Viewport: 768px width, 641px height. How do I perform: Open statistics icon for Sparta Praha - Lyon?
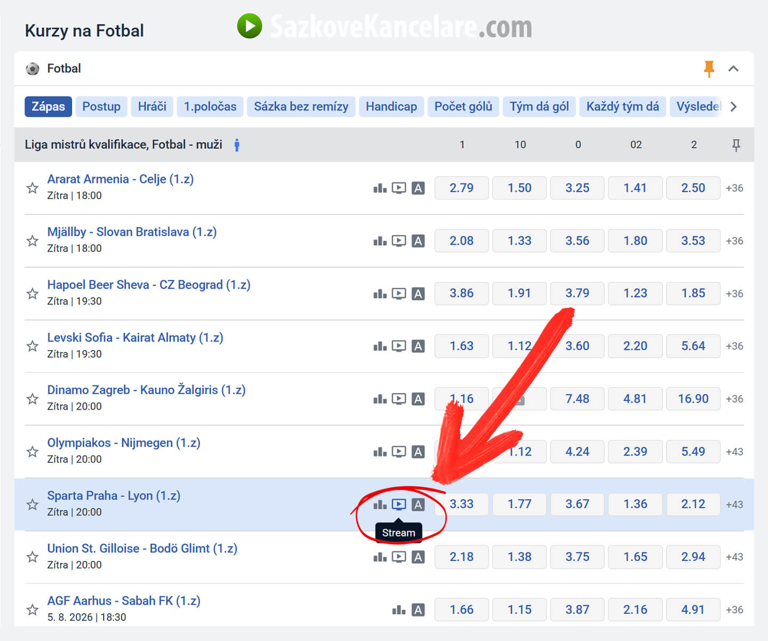[x=380, y=504]
